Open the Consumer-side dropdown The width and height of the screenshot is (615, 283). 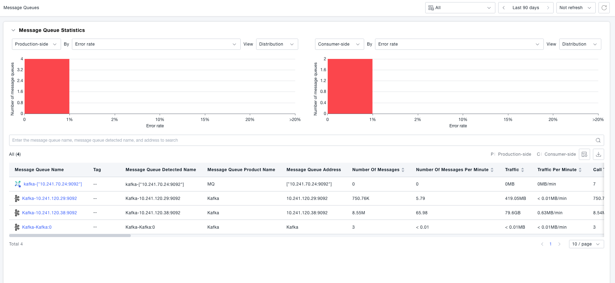click(x=339, y=44)
